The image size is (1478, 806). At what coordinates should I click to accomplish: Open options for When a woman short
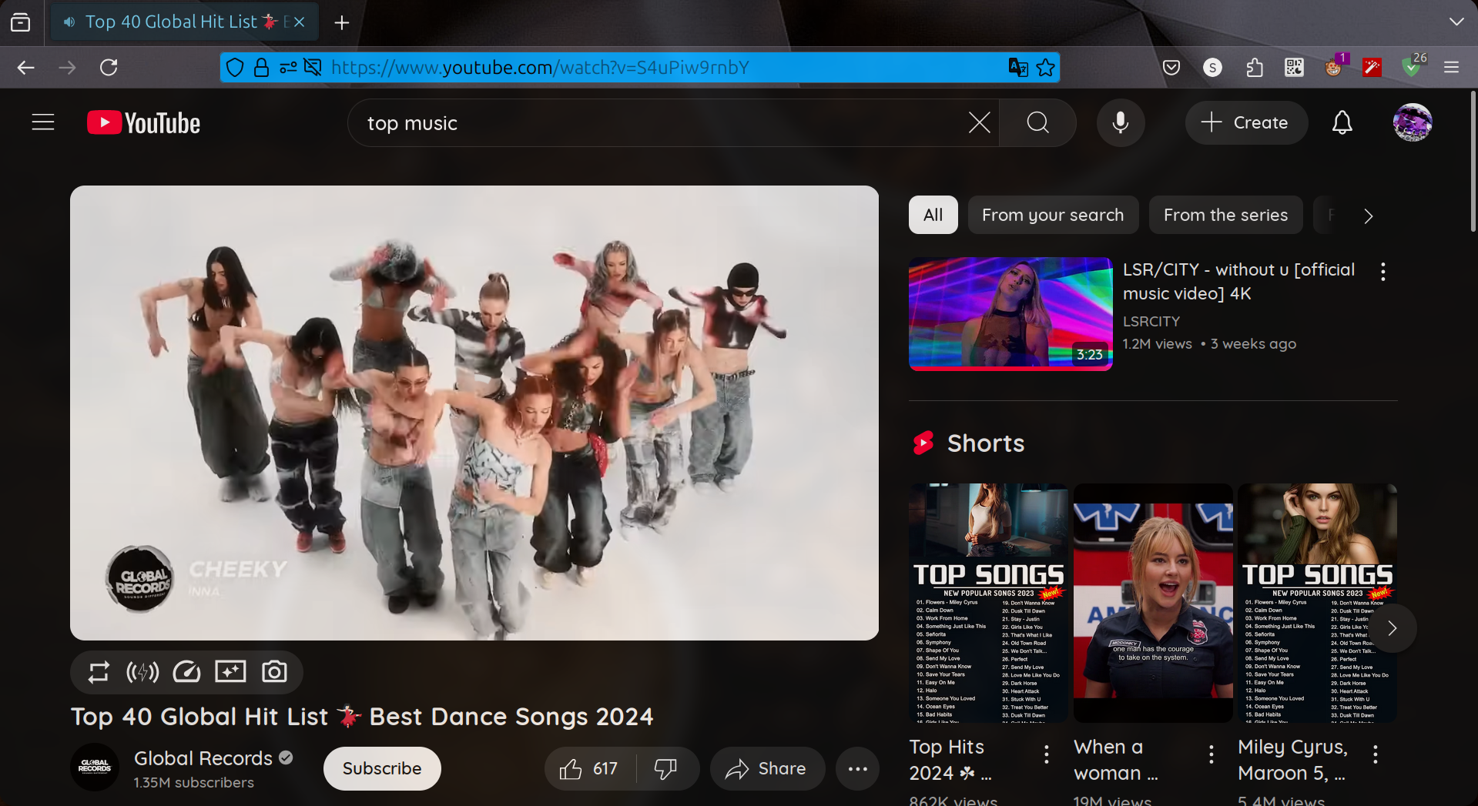pyautogui.click(x=1212, y=754)
